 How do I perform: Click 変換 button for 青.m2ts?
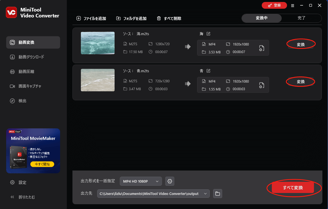click(x=300, y=81)
